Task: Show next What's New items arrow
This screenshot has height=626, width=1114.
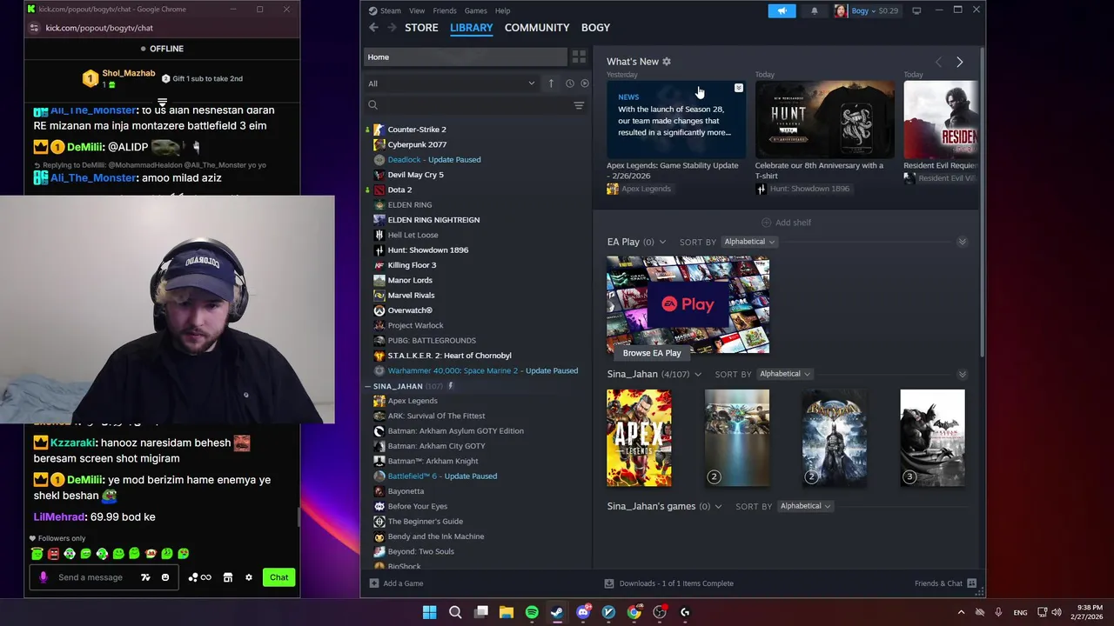Action: pos(959,62)
